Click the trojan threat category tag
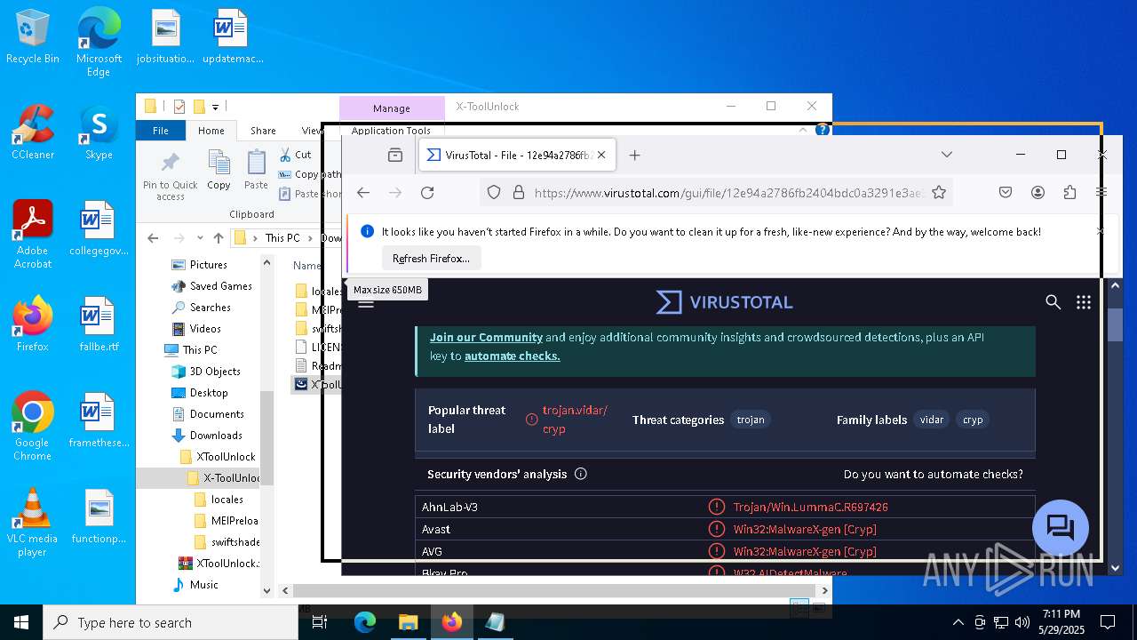Image resolution: width=1137 pixels, height=640 pixels. (x=751, y=420)
